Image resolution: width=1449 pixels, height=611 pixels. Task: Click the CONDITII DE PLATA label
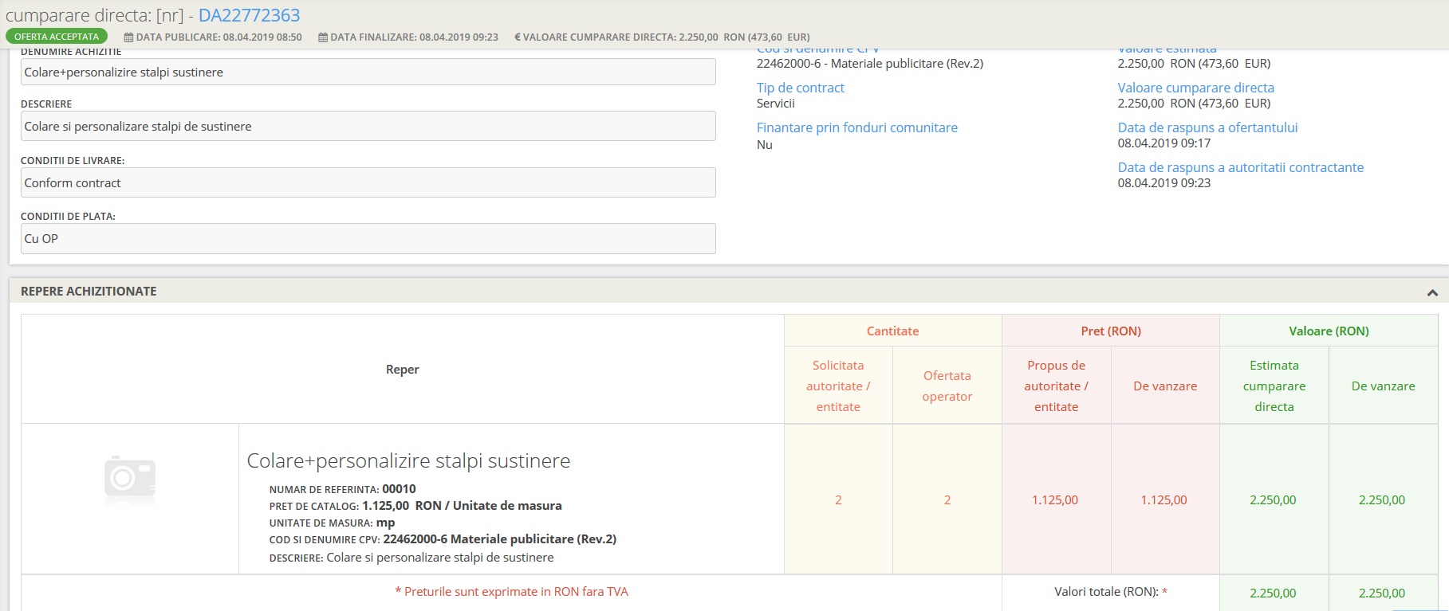coord(68,216)
